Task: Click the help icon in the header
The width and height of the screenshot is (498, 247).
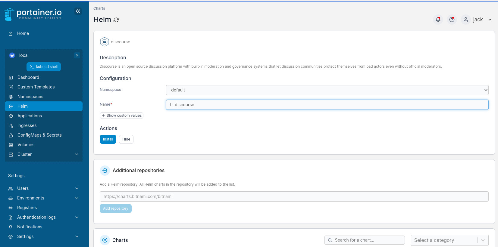Action: pos(452,20)
